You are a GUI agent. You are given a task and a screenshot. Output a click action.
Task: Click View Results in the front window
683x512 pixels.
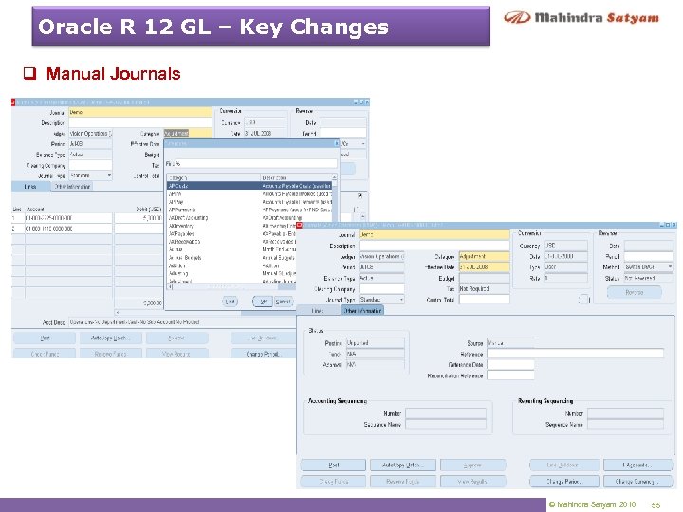click(x=473, y=481)
